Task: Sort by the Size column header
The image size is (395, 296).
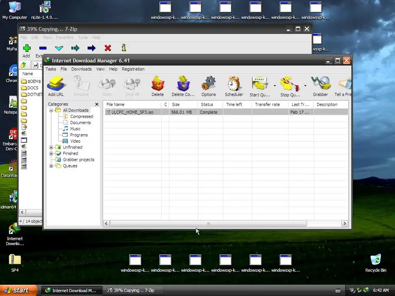Action: [183, 104]
